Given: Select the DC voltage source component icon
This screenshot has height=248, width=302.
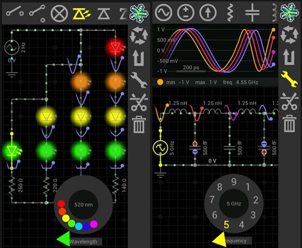Looking at the screenshot, I should coord(186,12).
